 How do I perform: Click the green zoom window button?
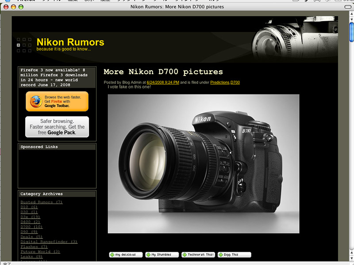point(21,7)
